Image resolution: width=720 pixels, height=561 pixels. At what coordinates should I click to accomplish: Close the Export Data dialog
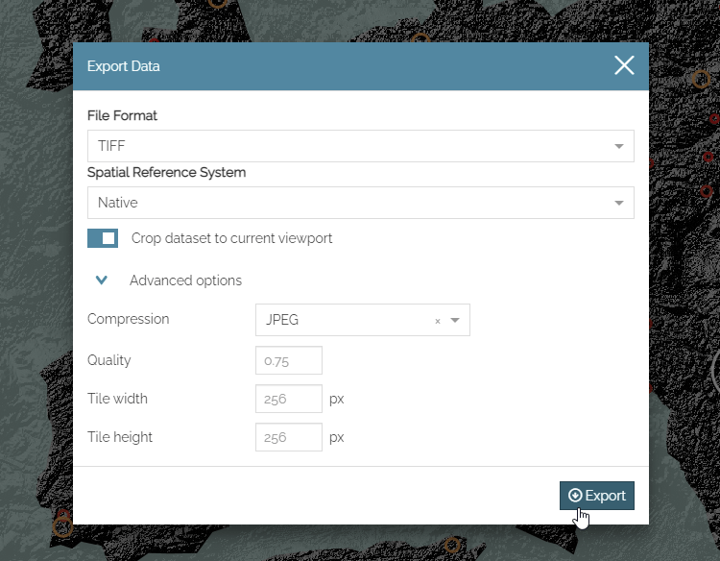click(x=624, y=65)
